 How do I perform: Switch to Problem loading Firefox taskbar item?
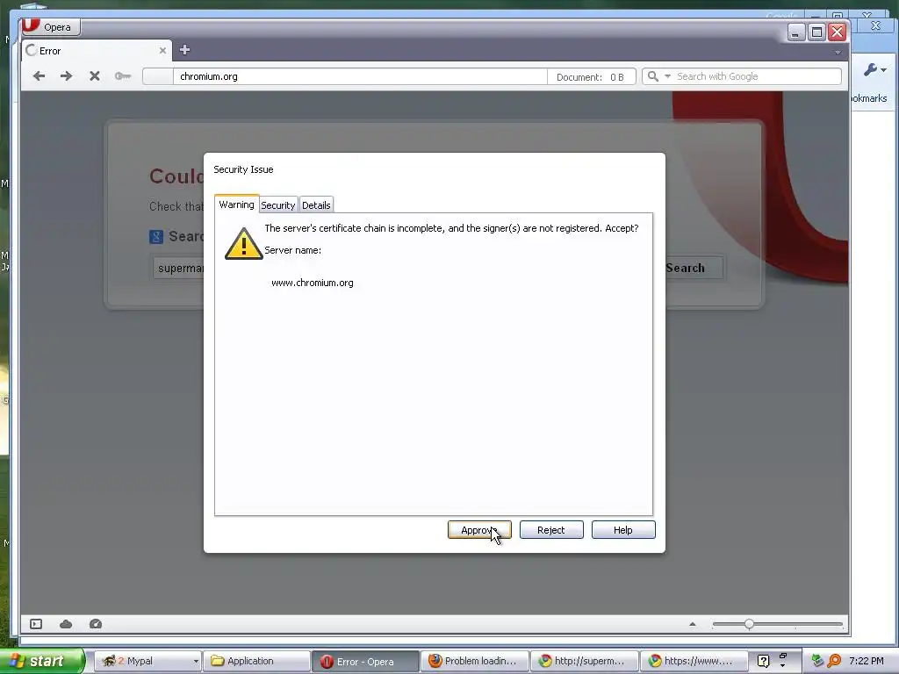click(x=473, y=661)
